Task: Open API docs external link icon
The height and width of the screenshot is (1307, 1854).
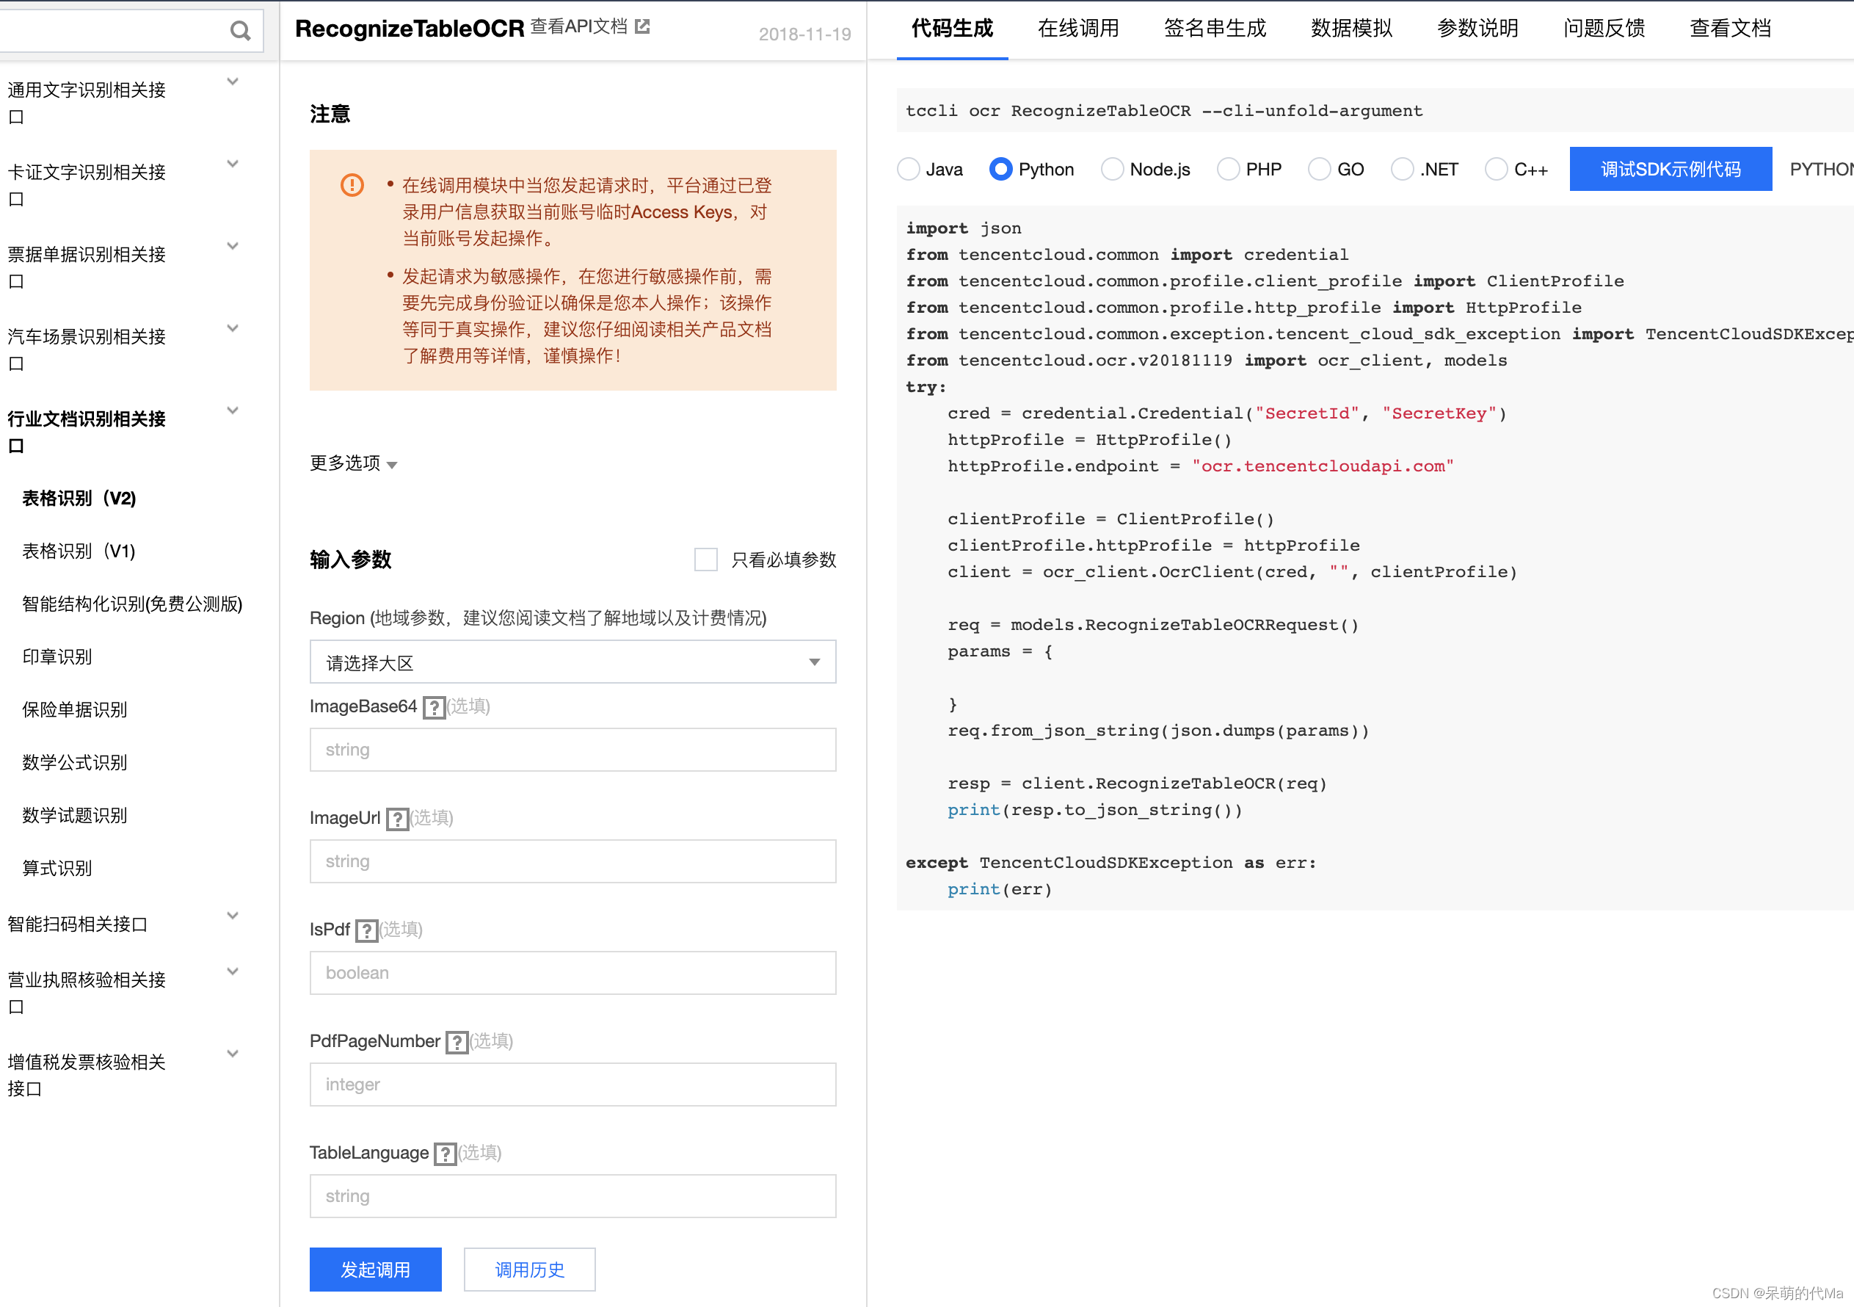Action: [643, 26]
